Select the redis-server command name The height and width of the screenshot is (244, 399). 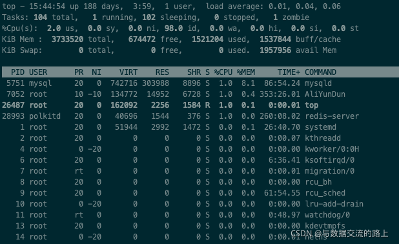tap(332, 116)
